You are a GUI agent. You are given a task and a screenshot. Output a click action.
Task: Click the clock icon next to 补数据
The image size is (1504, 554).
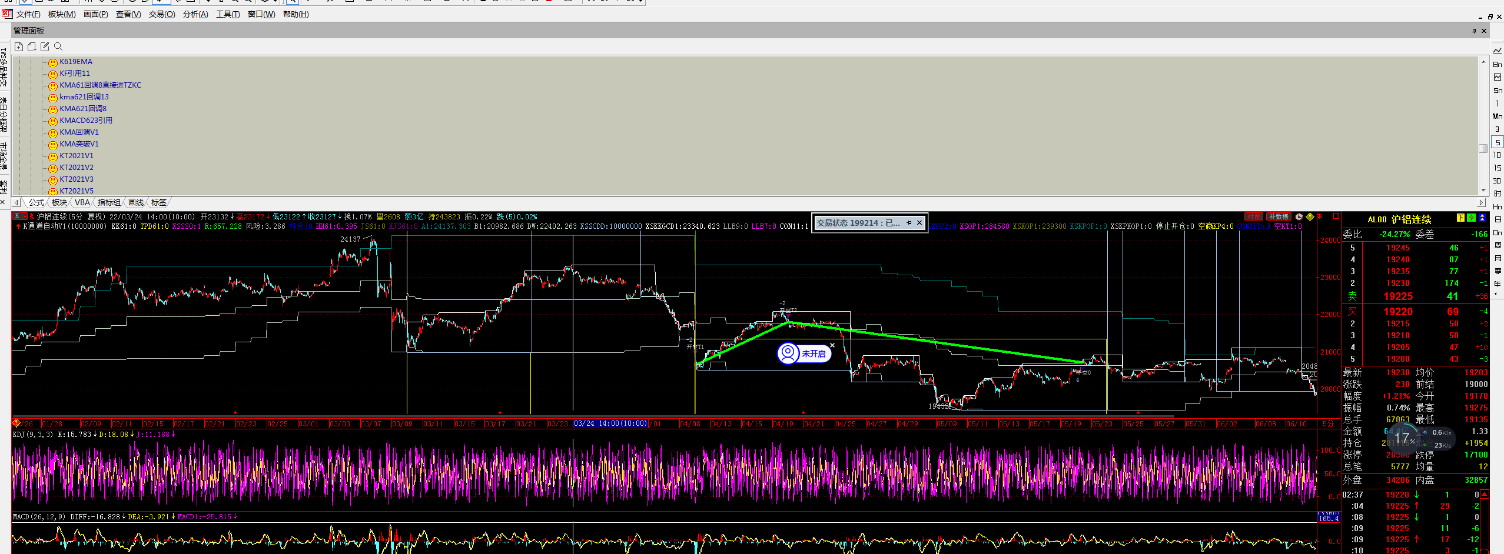1299,217
